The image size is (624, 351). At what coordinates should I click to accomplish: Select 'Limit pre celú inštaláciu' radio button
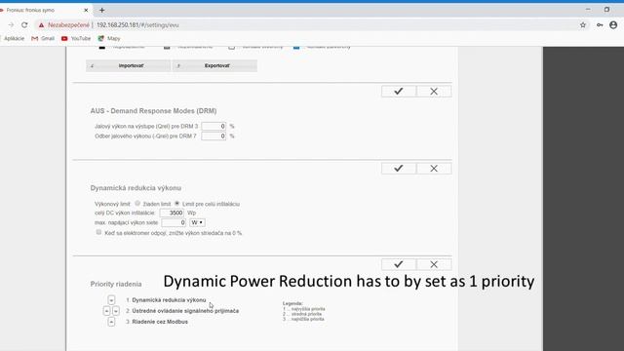point(177,204)
